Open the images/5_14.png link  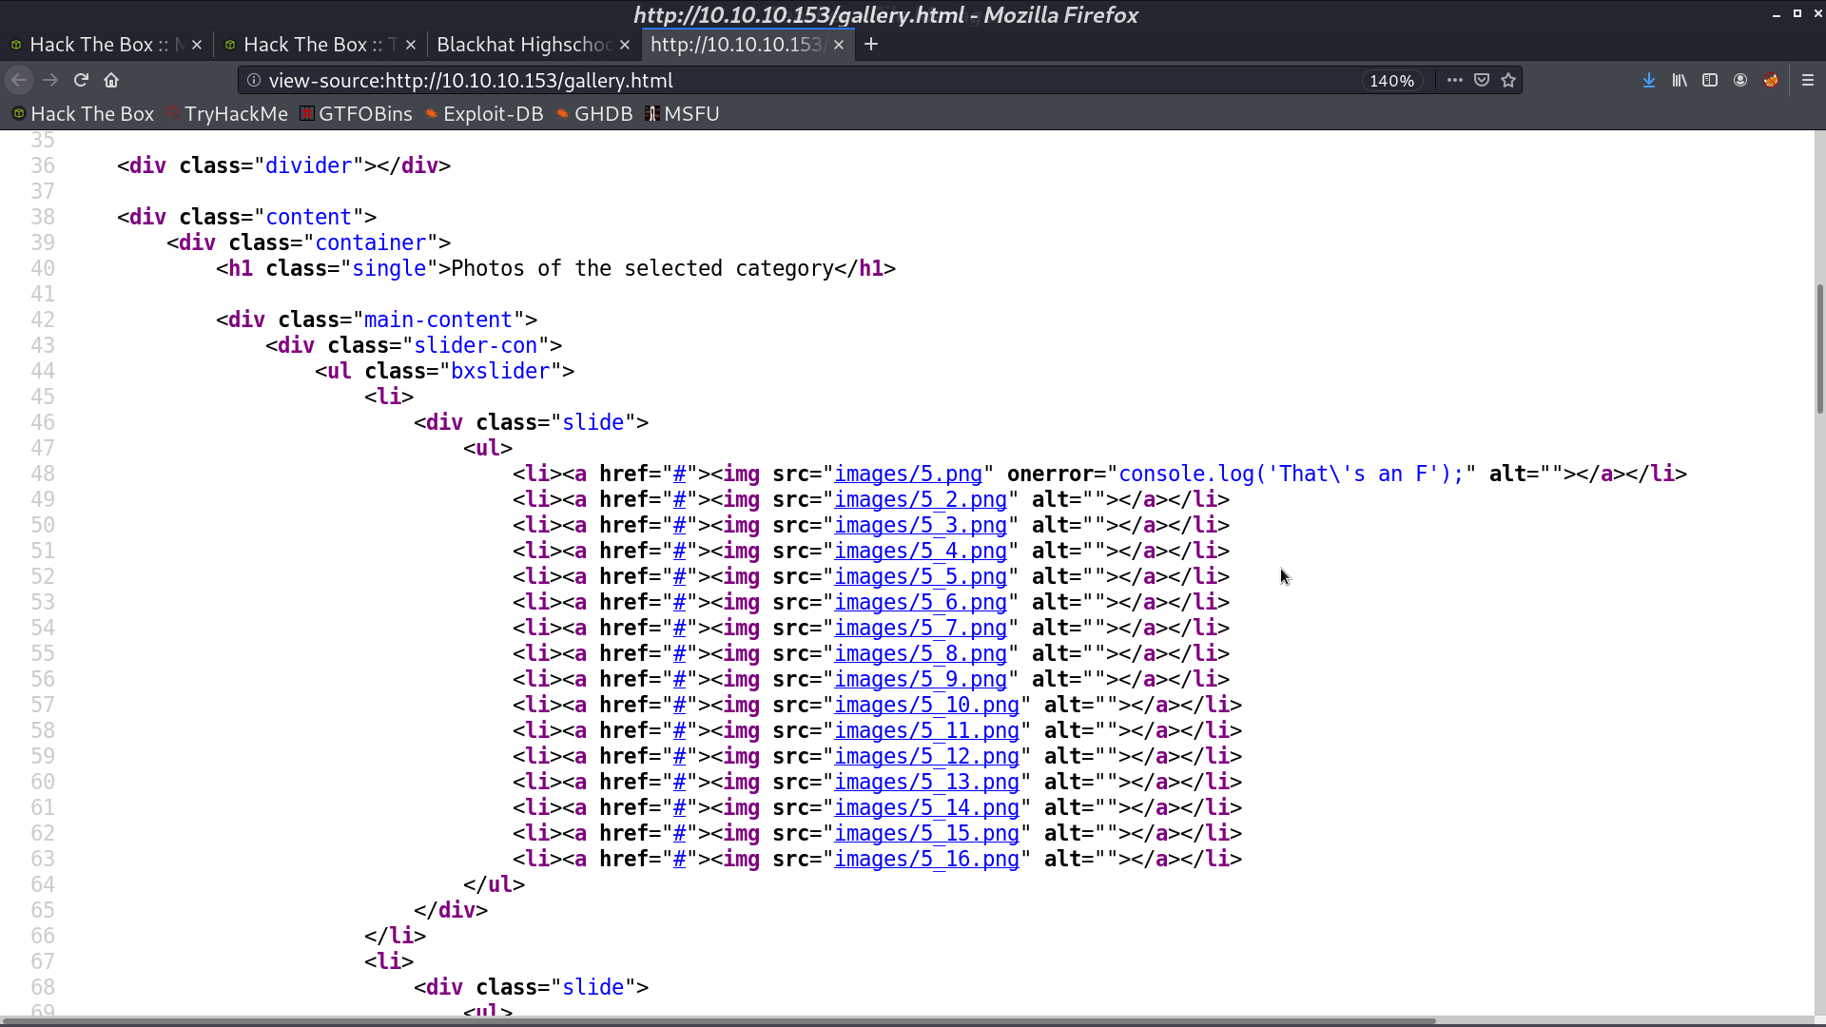[x=927, y=808]
